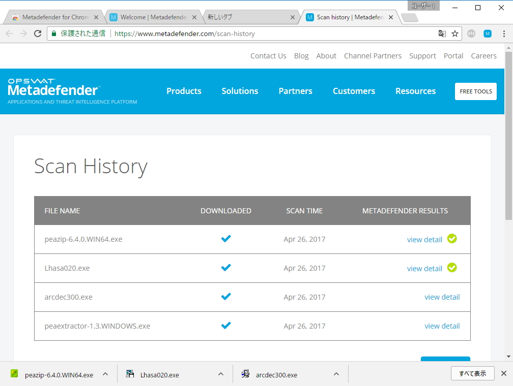
Task: Click downloaded checkmark for Lhasa020.exe row
Action: pos(226,268)
